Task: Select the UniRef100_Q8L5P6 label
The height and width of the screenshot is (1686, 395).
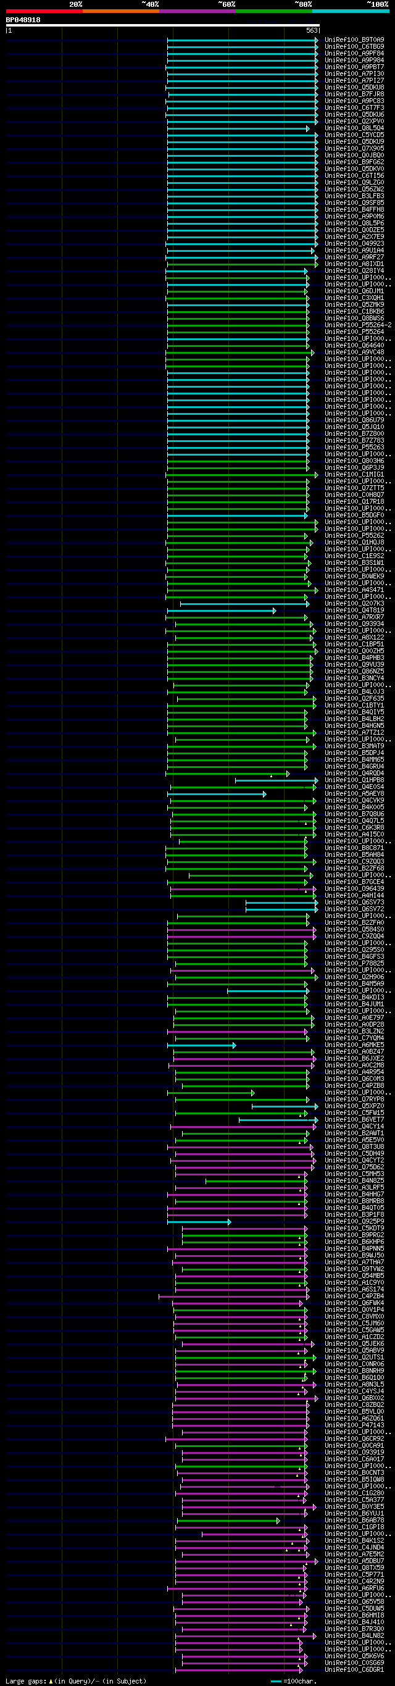Action: tap(354, 223)
